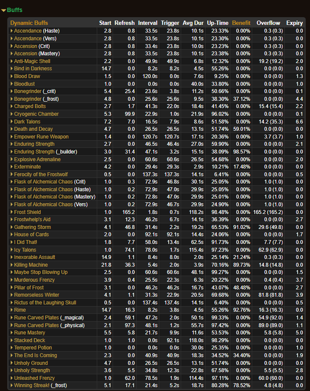Open the Explosive Adrenaline buff link
Image resolution: width=310 pixels, height=391 pixels.
click(37, 159)
